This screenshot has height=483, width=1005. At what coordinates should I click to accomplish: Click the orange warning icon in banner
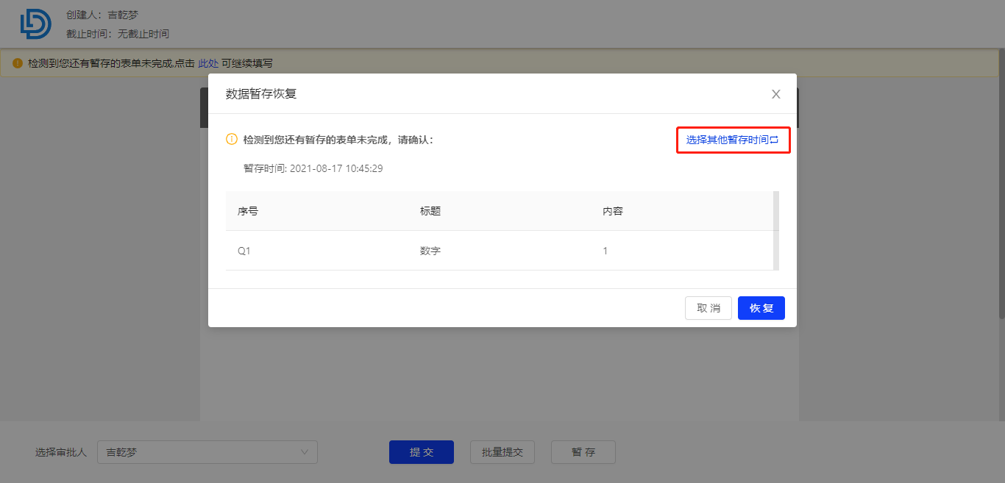coord(18,63)
